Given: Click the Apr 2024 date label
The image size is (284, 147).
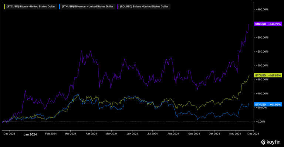Looking at the screenshot, I should pyautogui.click(x=91, y=134).
